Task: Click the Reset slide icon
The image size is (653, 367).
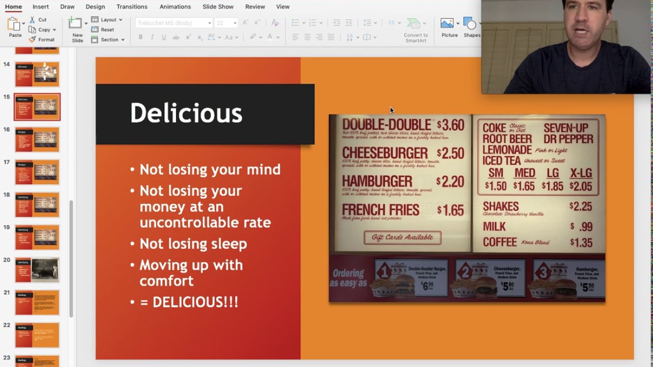Action: (95, 30)
